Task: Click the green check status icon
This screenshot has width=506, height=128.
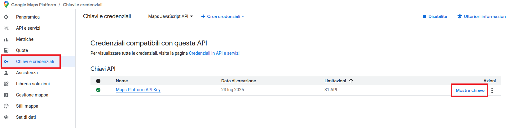Action: (x=98, y=90)
